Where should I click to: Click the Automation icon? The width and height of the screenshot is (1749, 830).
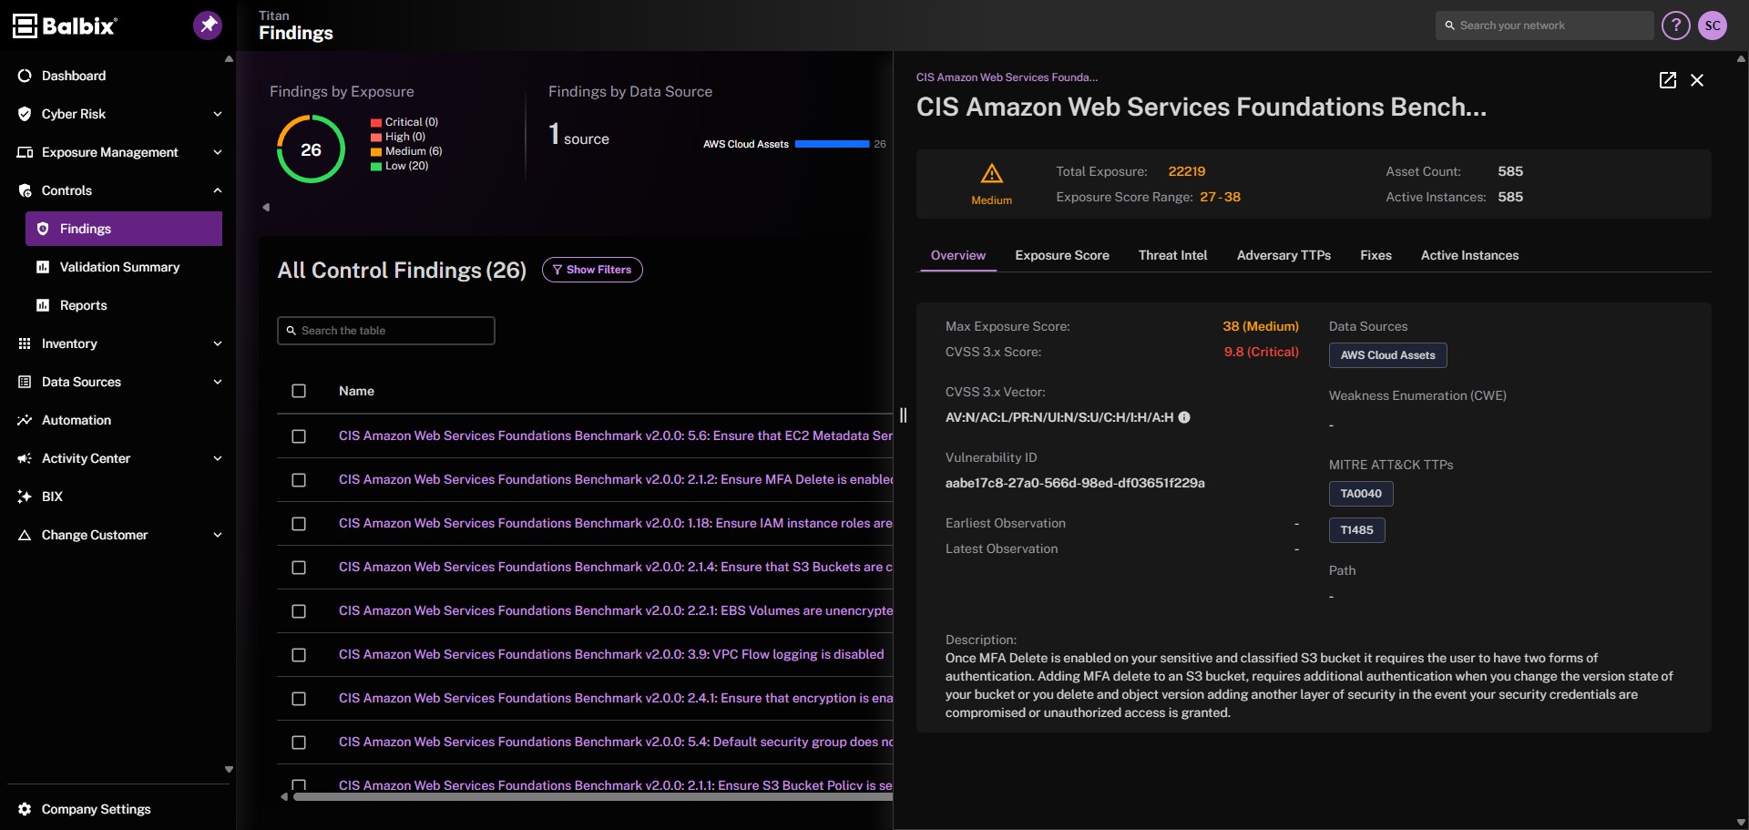pyautogui.click(x=25, y=420)
